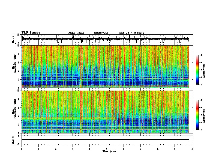The image size is (216, 167).
Task: Click the "5" tick on the Time axis
Action: [x=107, y=149]
